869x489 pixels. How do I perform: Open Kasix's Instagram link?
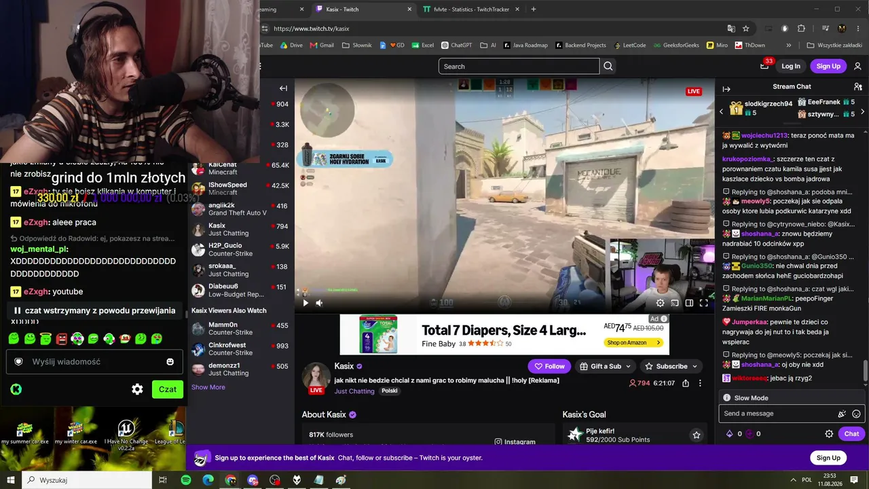pyautogui.click(x=515, y=441)
